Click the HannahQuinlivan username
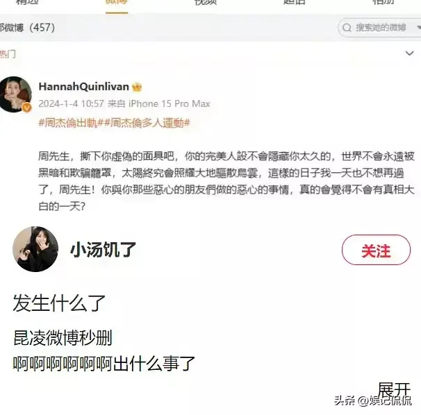The image size is (421, 415). [x=84, y=87]
